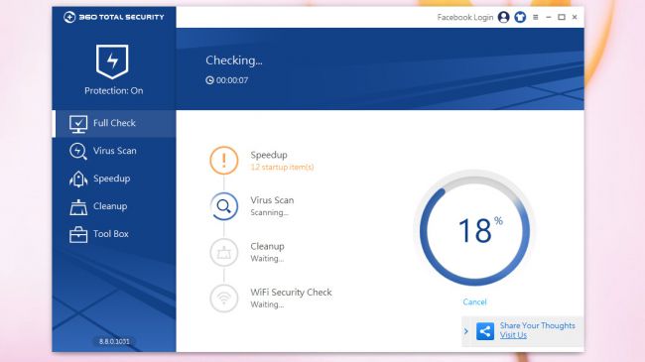Click the orange Speedup warning icon
Viewport: 645px width, 362px height.
pyautogui.click(x=224, y=160)
